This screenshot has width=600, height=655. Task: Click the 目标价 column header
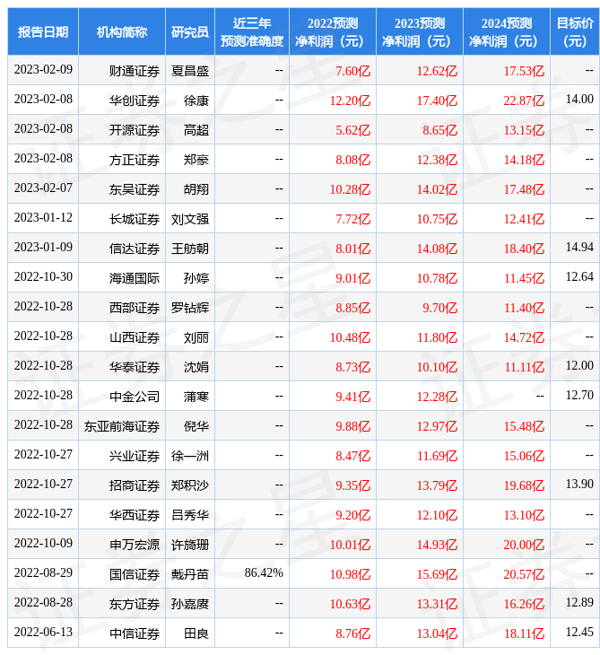click(x=575, y=31)
